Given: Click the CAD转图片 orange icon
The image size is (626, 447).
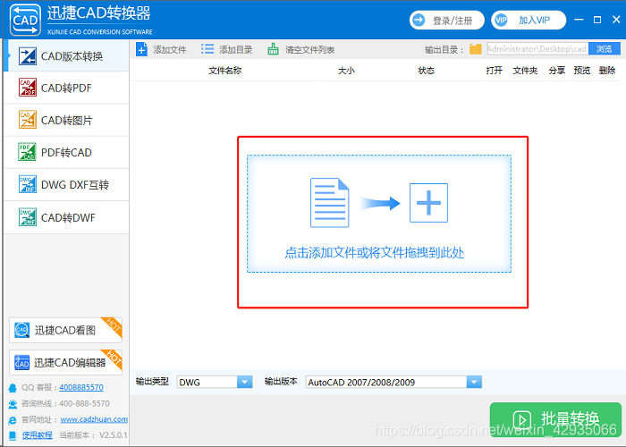Looking at the screenshot, I should click(28, 120).
